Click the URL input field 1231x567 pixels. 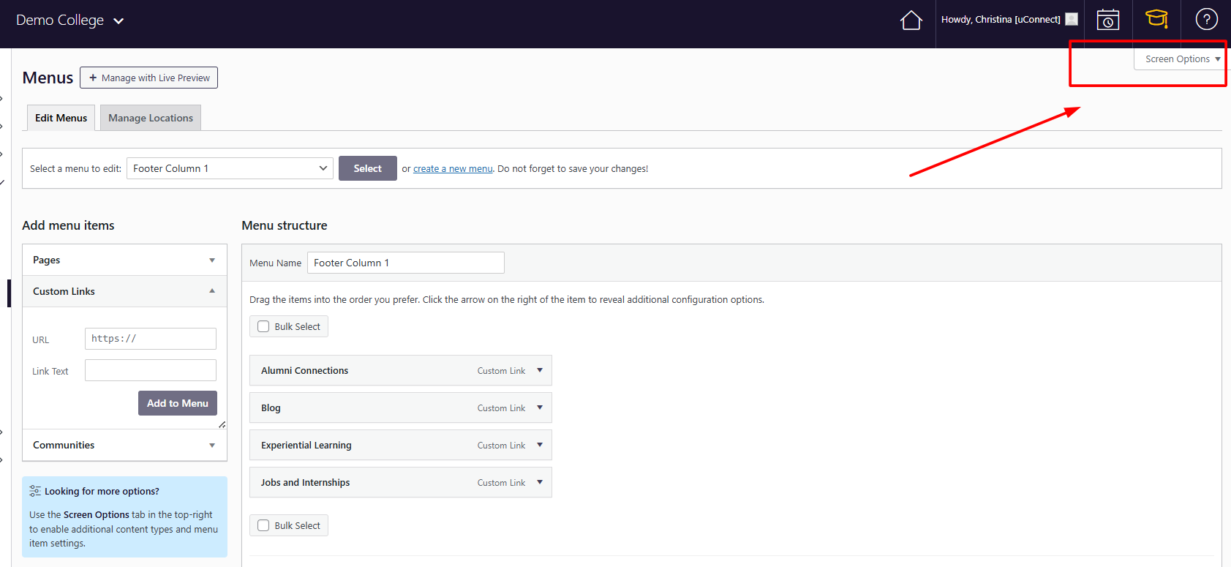pyautogui.click(x=151, y=339)
